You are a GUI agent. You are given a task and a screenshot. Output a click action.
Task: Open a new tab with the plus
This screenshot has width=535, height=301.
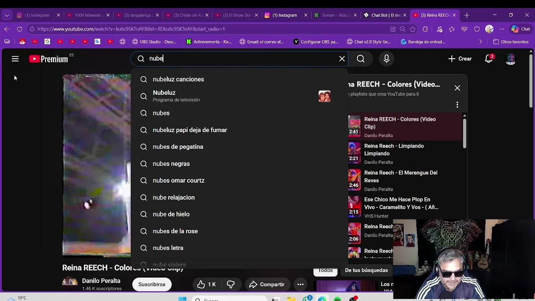[x=467, y=15]
